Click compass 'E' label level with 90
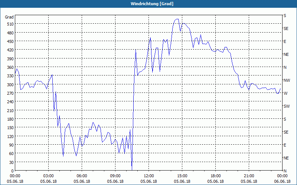The image size is (297, 185). pyautogui.click(x=285, y=145)
